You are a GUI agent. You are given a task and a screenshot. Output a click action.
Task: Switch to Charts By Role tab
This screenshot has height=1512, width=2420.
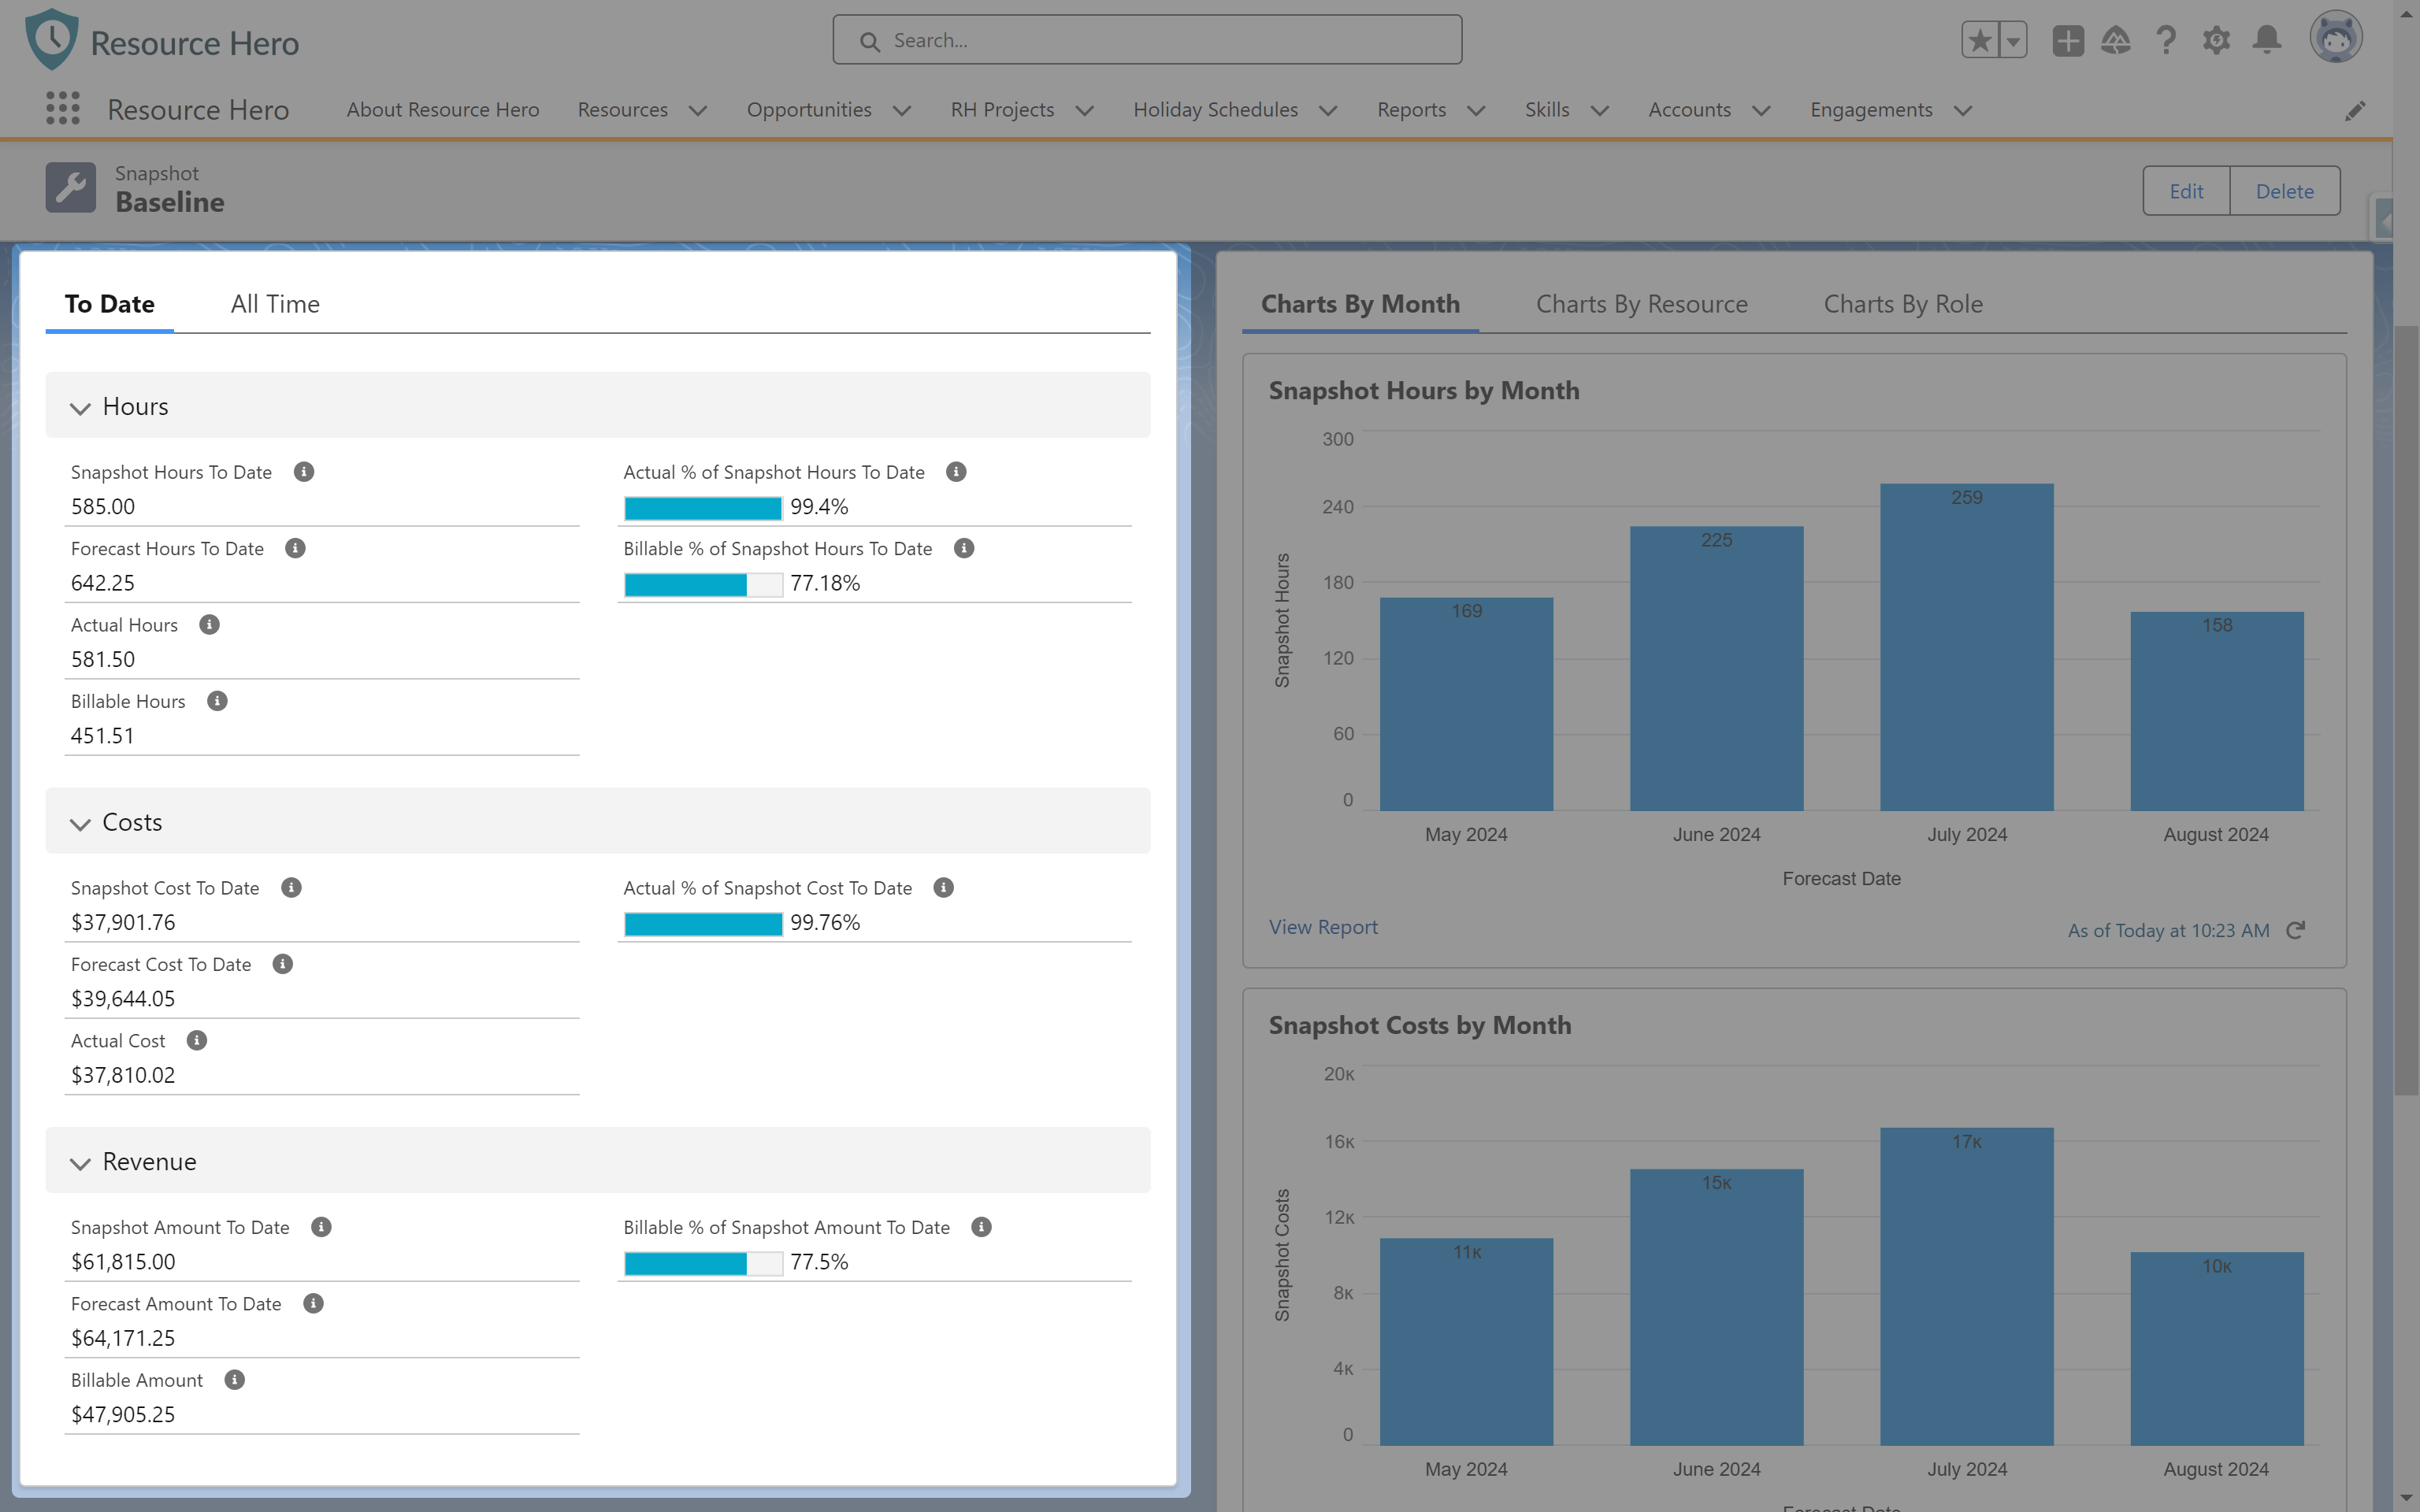coord(1903,304)
